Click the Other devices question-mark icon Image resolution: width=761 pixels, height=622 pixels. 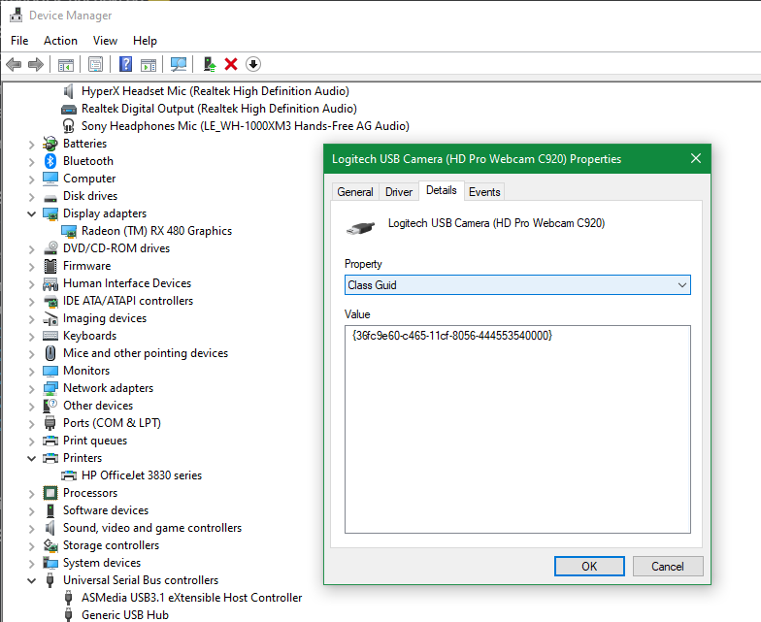pos(50,406)
